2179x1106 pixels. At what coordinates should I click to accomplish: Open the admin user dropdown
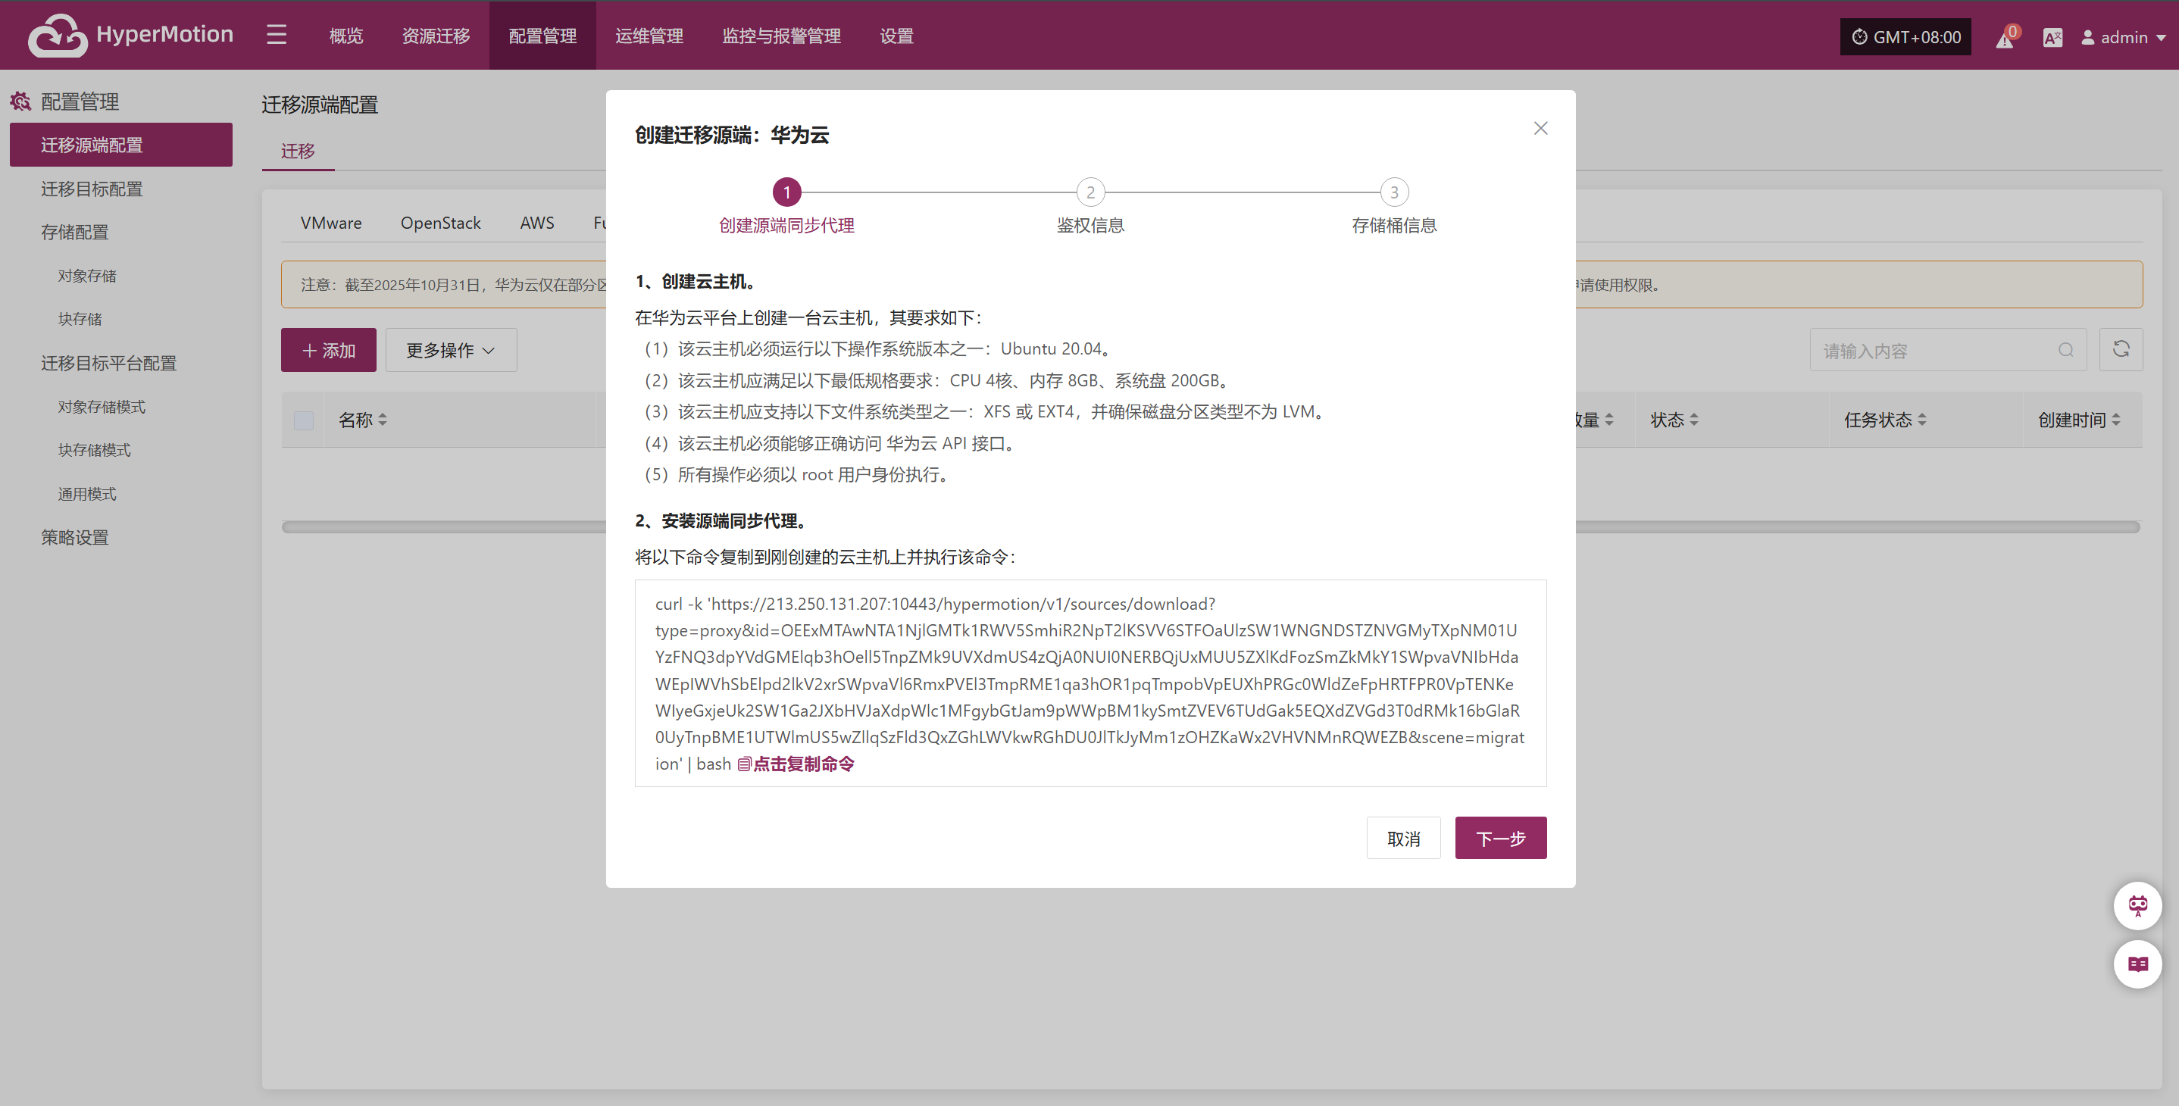pyautogui.click(x=2123, y=38)
